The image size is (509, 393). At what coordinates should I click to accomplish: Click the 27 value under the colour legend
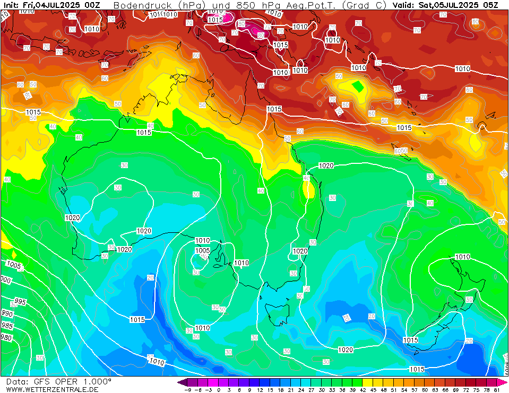pos(312,390)
